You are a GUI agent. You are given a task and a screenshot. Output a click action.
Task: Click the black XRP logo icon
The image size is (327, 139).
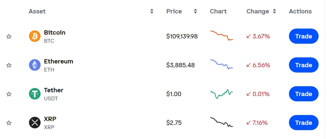pyautogui.click(x=35, y=123)
